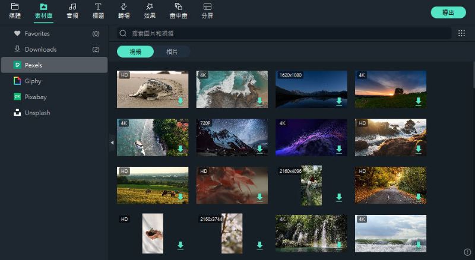Click the green Export button

tap(448, 12)
